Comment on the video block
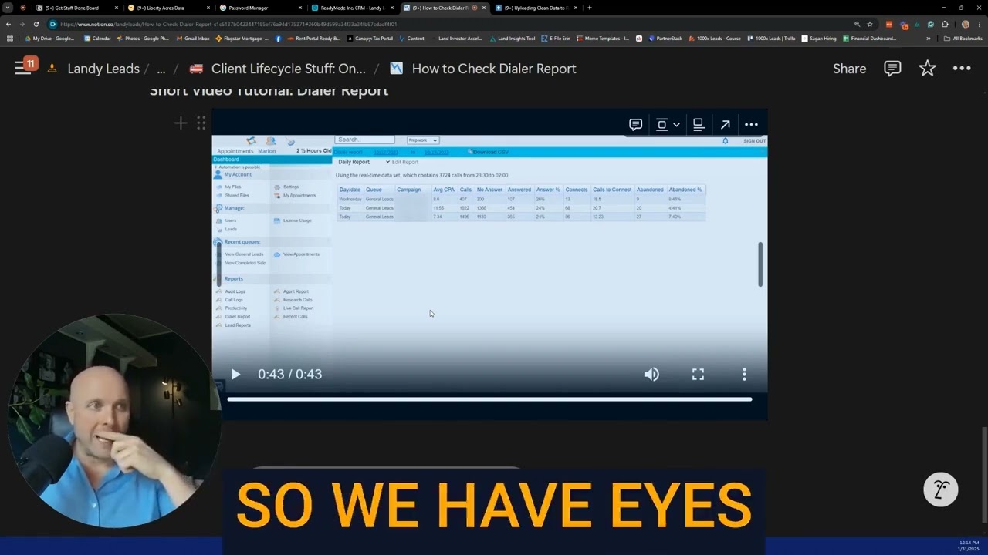The height and width of the screenshot is (555, 988). [x=636, y=125]
